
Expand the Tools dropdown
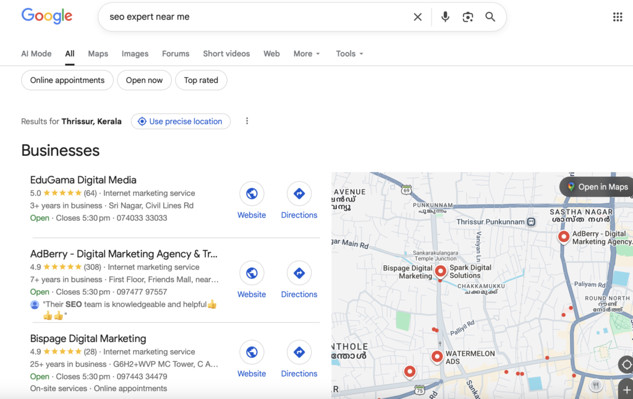(349, 54)
